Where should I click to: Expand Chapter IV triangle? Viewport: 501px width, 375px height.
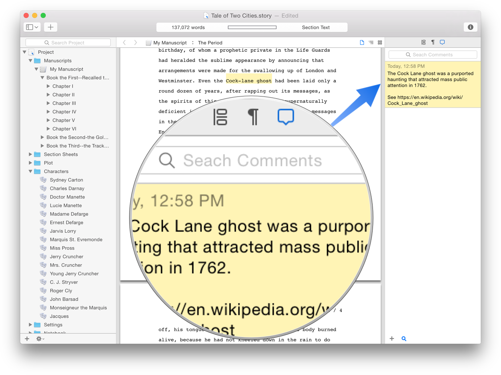(48, 112)
